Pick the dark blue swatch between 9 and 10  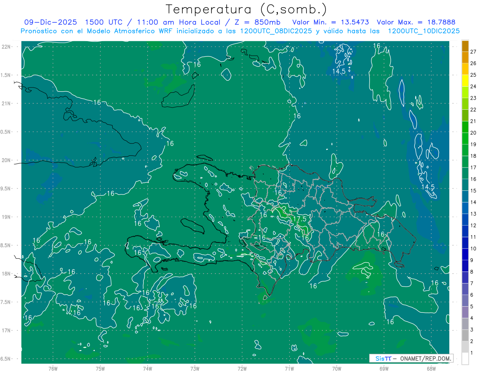(465, 254)
